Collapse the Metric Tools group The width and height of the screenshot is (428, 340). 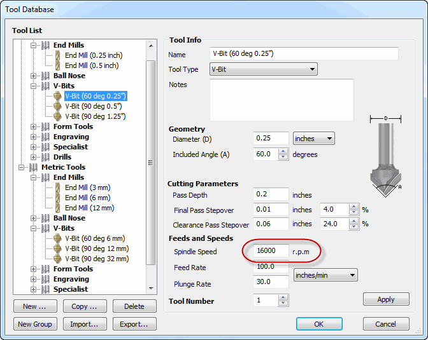[x=23, y=167]
